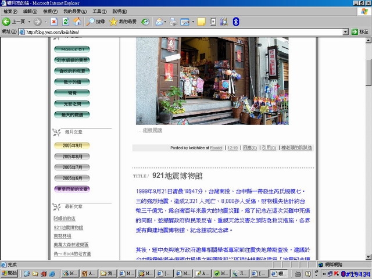This screenshot has height=279, width=372.
Task: Open the 檔案(F) menu
Action: (10, 11)
